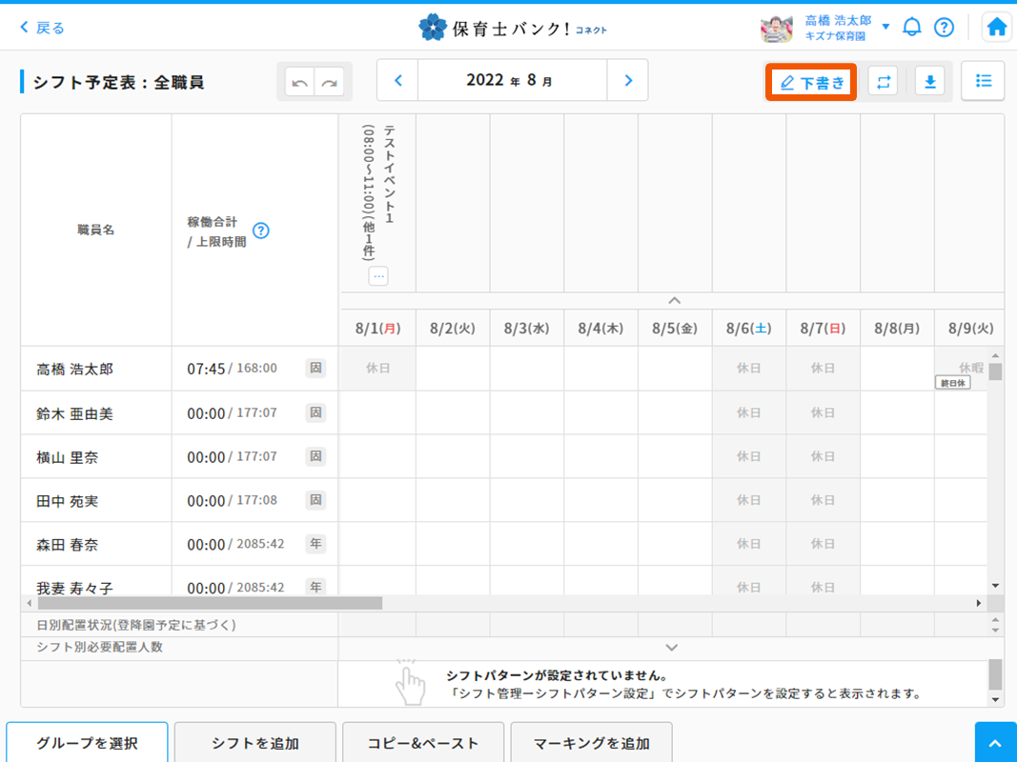Click the undo arrow icon
The width and height of the screenshot is (1017, 762).
coord(299,83)
